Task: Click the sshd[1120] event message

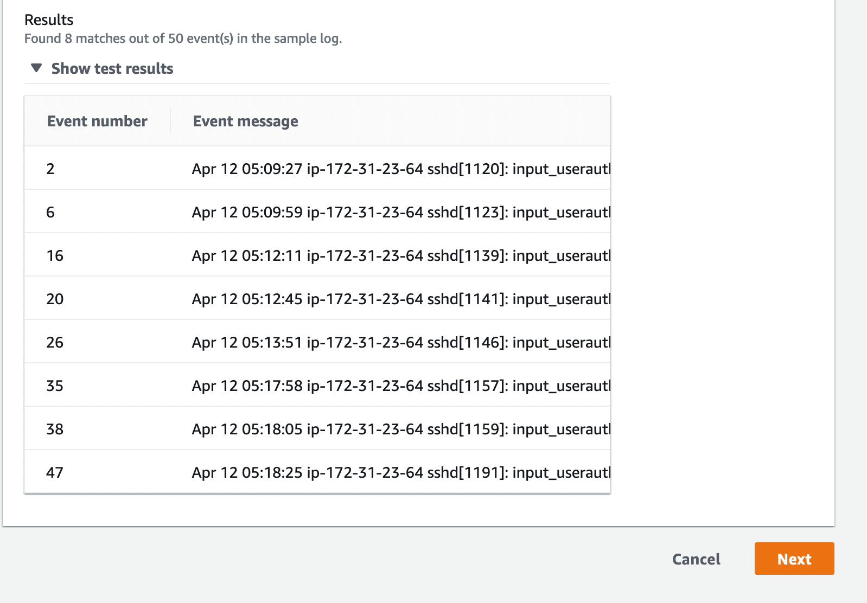Action: pos(400,169)
